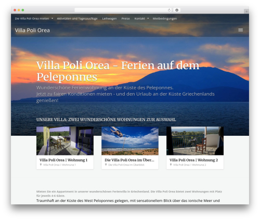Open the hamburger menu icon

(x=240, y=30)
